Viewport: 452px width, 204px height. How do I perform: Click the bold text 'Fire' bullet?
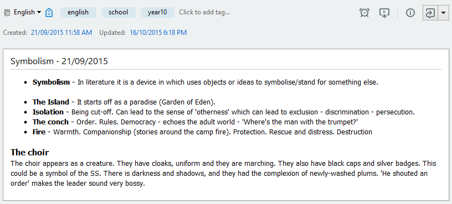coord(39,132)
